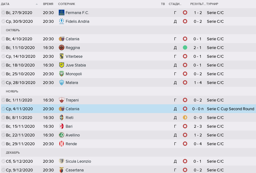Screen dimensions: 256x173
Task: Click the Viterbese club badge
Action: [x=61, y=57]
